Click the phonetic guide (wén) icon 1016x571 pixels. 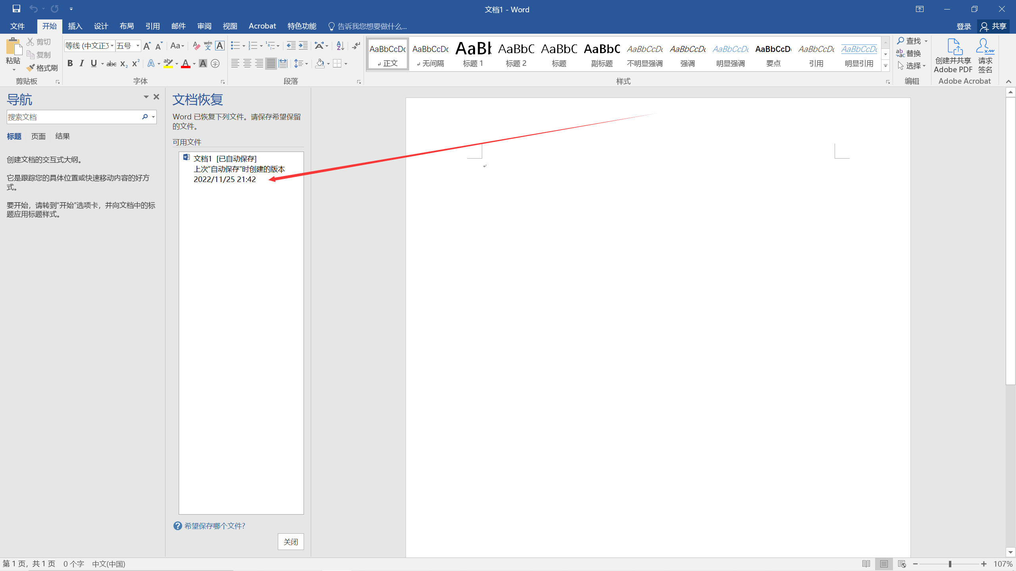[x=208, y=46]
